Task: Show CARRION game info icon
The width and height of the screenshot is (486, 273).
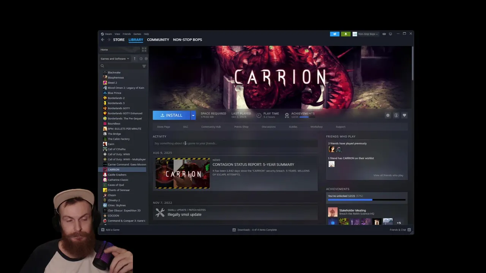Action: click(x=396, y=115)
